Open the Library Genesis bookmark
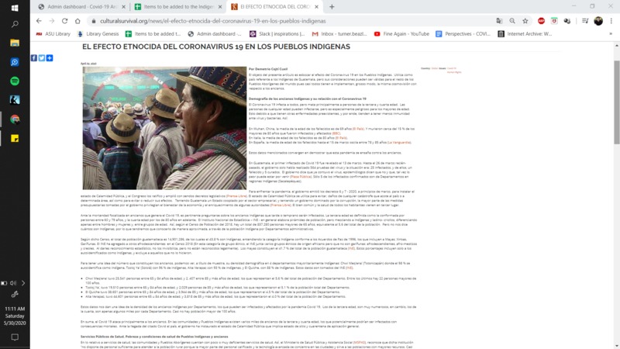Viewport: 620px width, 349px height. pos(98,34)
